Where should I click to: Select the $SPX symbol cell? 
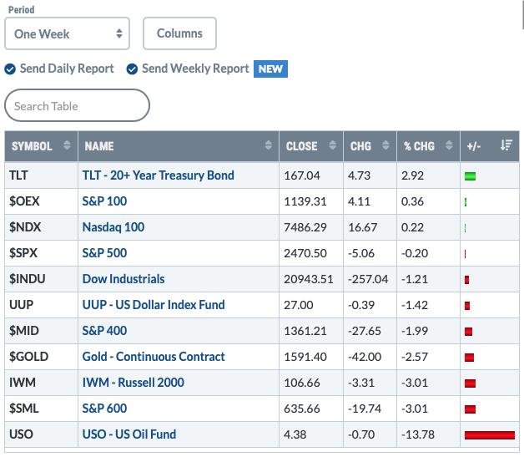(41, 253)
